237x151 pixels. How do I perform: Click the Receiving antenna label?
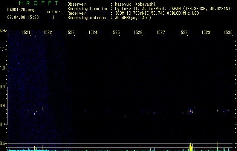(x=87, y=18)
